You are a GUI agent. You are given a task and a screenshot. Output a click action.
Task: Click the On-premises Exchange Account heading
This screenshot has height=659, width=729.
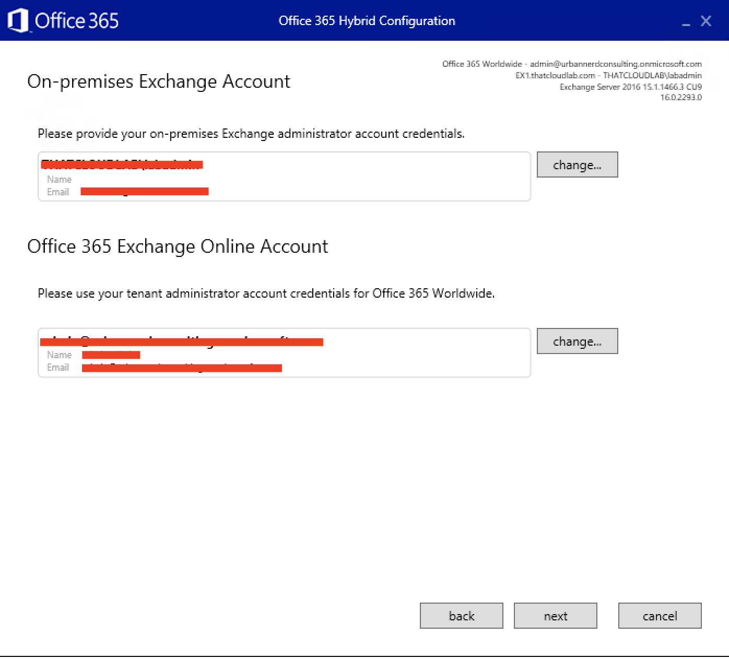point(159,81)
